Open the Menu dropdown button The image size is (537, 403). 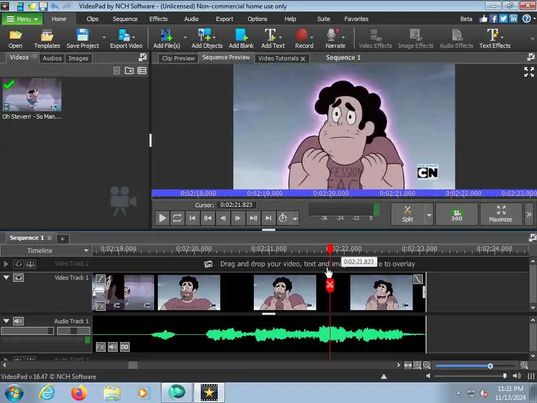tap(22, 19)
